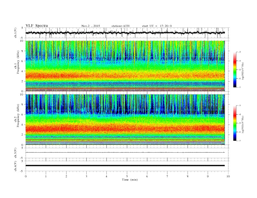The width and height of the screenshot is (257, 198).
Task: Click the 'start UT = 17:20:0' label
Action: [x=157, y=26]
